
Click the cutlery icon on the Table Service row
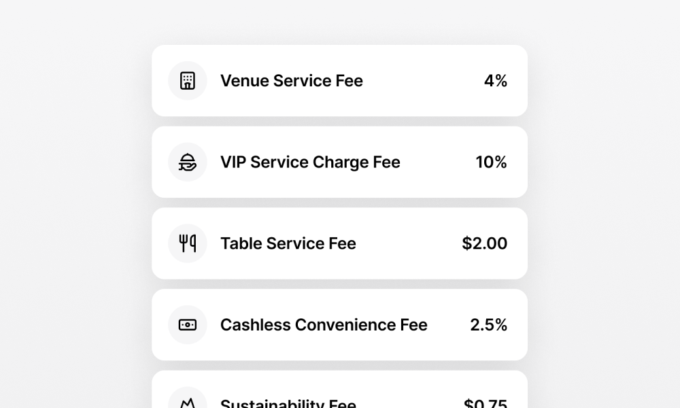click(x=187, y=243)
